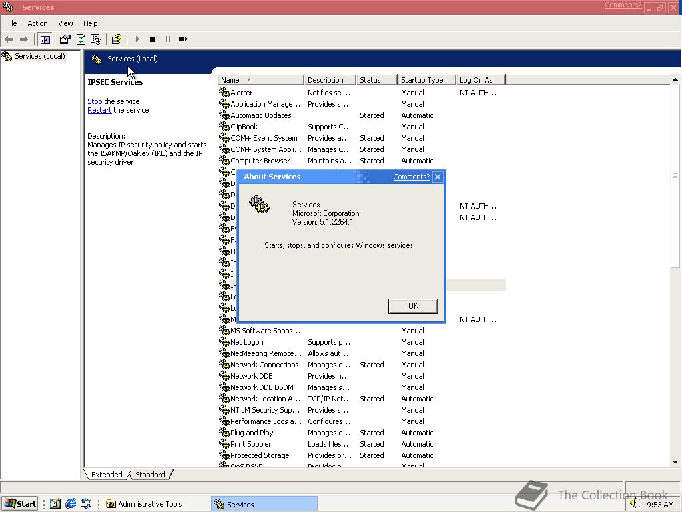Sort by the Name column header
This screenshot has height=512, width=682.
pyautogui.click(x=260, y=80)
